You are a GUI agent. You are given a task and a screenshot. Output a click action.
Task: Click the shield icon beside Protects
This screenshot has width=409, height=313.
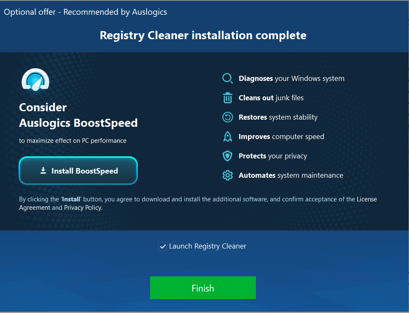click(x=227, y=156)
